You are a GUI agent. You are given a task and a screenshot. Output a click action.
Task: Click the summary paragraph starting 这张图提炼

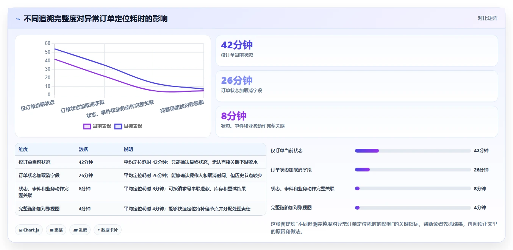(x=384, y=228)
